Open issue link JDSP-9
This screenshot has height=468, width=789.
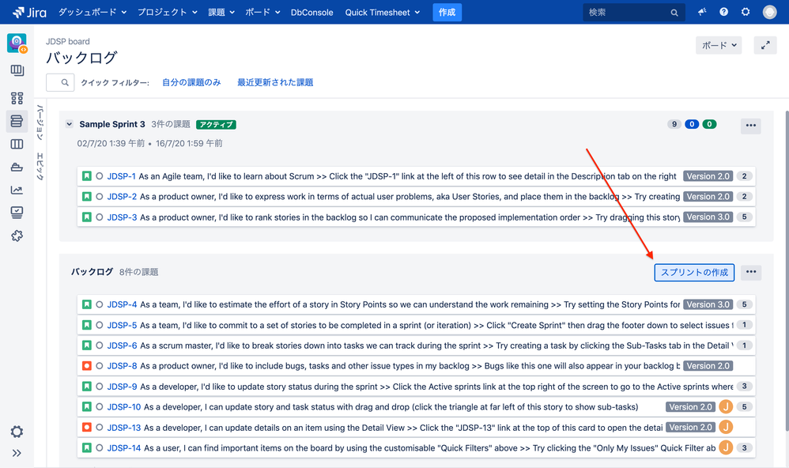[x=122, y=387]
